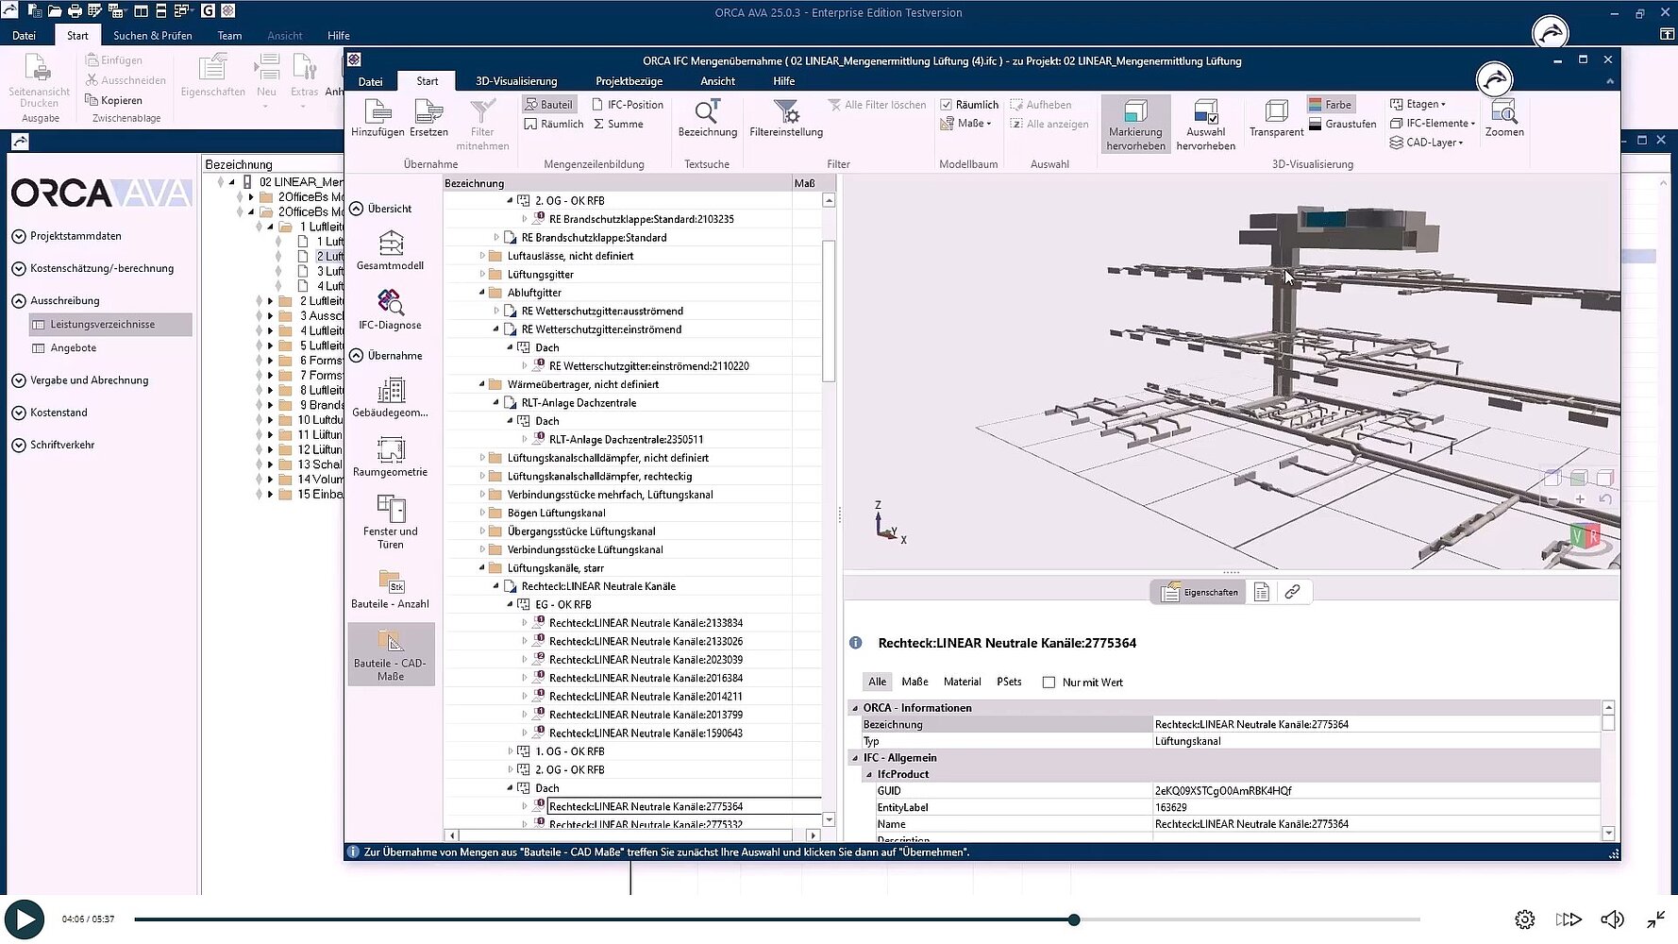Open Fenster und Türen in the sidebar
The height and width of the screenshot is (944, 1678).
point(391,522)
